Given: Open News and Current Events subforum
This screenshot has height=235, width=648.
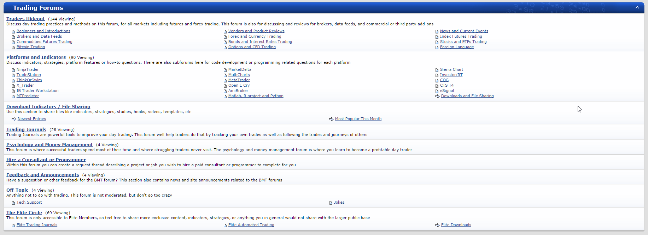Looking at the screenshot, I should (x=464, y=31).
